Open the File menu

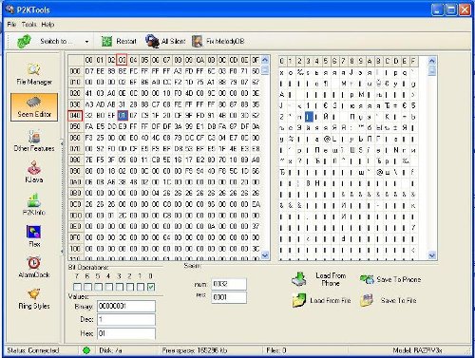tap(11, 25)
